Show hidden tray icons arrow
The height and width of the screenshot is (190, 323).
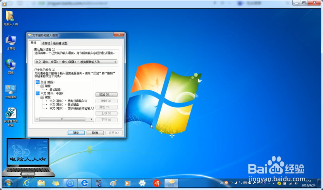coord(274,184)
